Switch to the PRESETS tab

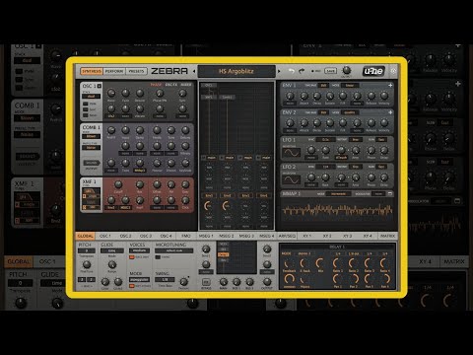coord(136,71)
